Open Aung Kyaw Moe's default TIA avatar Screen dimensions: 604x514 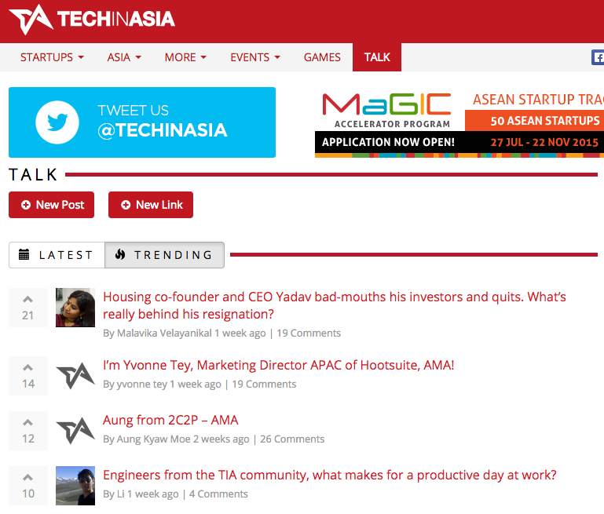pyautogui.click(x=75, y=431)
